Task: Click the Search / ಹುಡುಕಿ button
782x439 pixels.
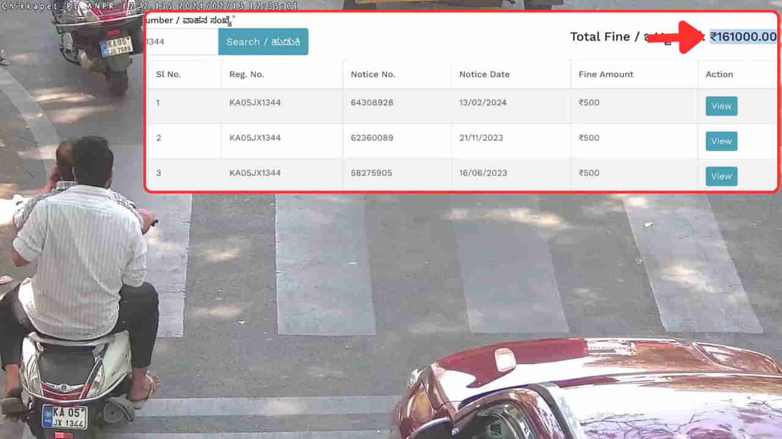Action: coord(263,41)
